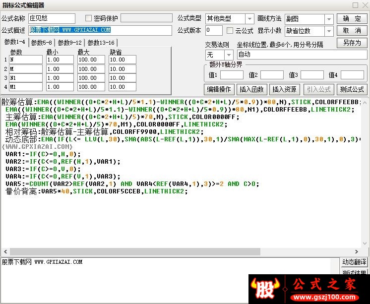370x304 pixels.
Task: Click the VAR1 definition line
Action: [43, 154]
